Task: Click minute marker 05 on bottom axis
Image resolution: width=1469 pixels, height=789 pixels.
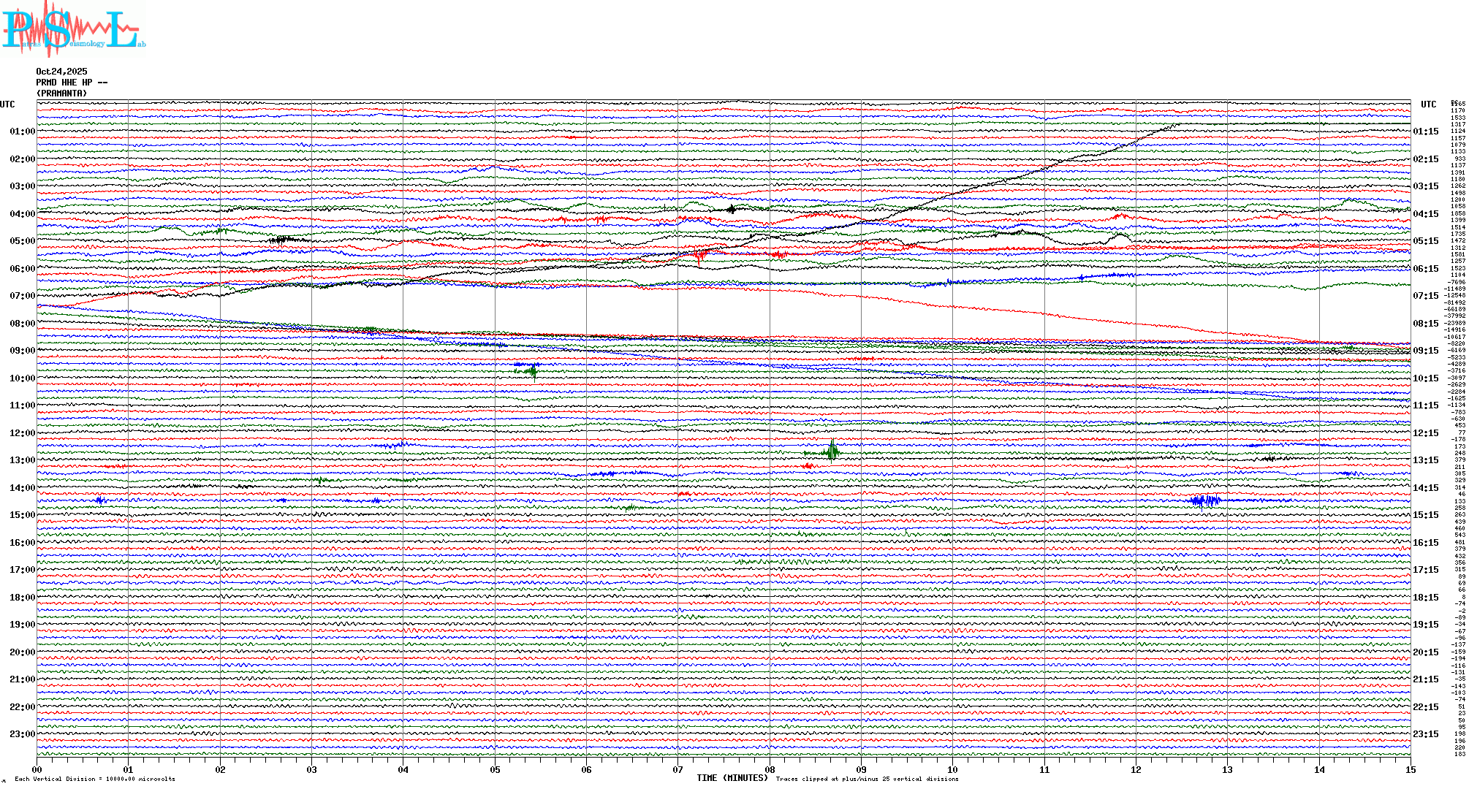Action: coord(495,770)
